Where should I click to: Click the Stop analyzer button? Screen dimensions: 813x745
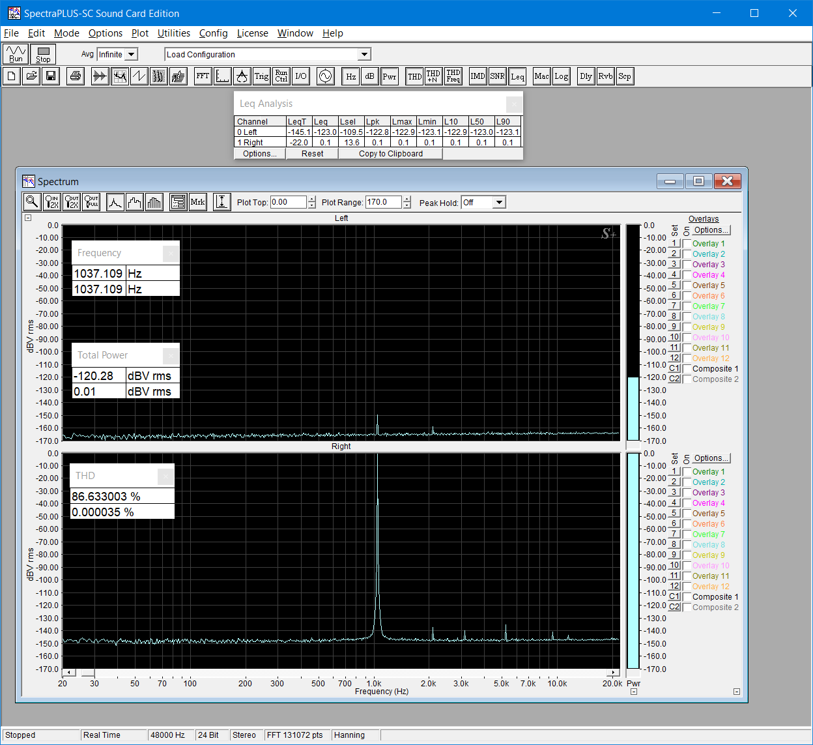[43, 54]
